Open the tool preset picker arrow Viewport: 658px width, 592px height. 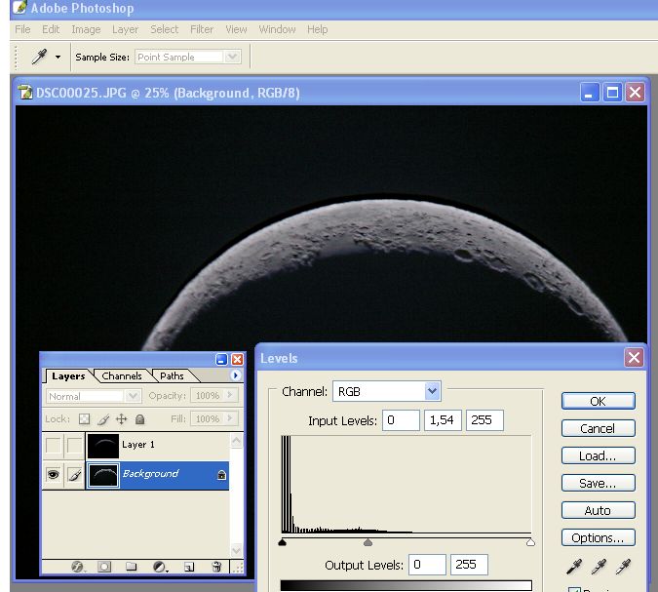58,57
